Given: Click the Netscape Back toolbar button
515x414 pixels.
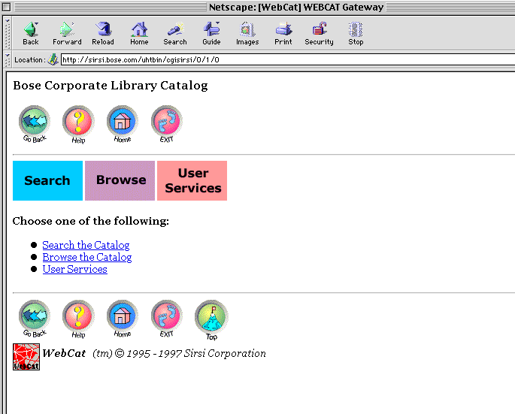Looking at the screenshot, I should (x=31, y=32).
